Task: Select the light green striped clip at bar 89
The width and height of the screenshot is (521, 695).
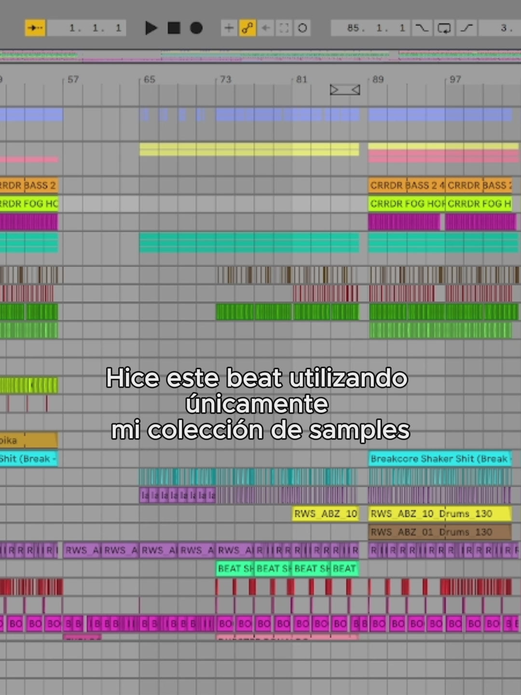Action: click(440, 330)
